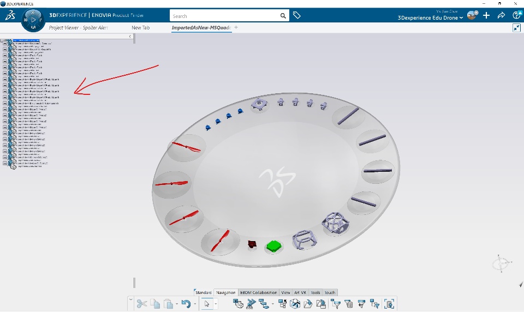Open the View toolbar tab
The width and height of the screenshot is (524, 312).
[x=285, y=292]
